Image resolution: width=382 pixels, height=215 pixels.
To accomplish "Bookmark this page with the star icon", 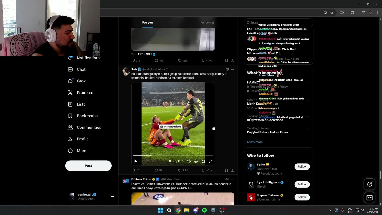I will (x=332, y=13).
